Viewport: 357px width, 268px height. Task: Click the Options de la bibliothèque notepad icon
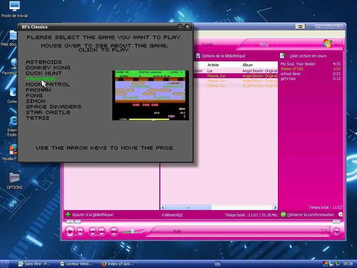[198, 56]
